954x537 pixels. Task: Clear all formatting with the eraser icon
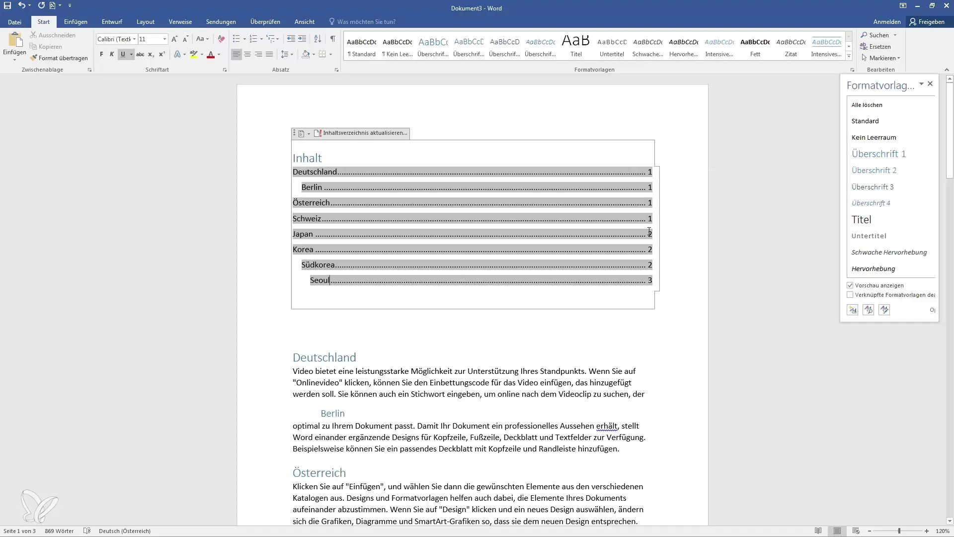(x=221, y=39)
